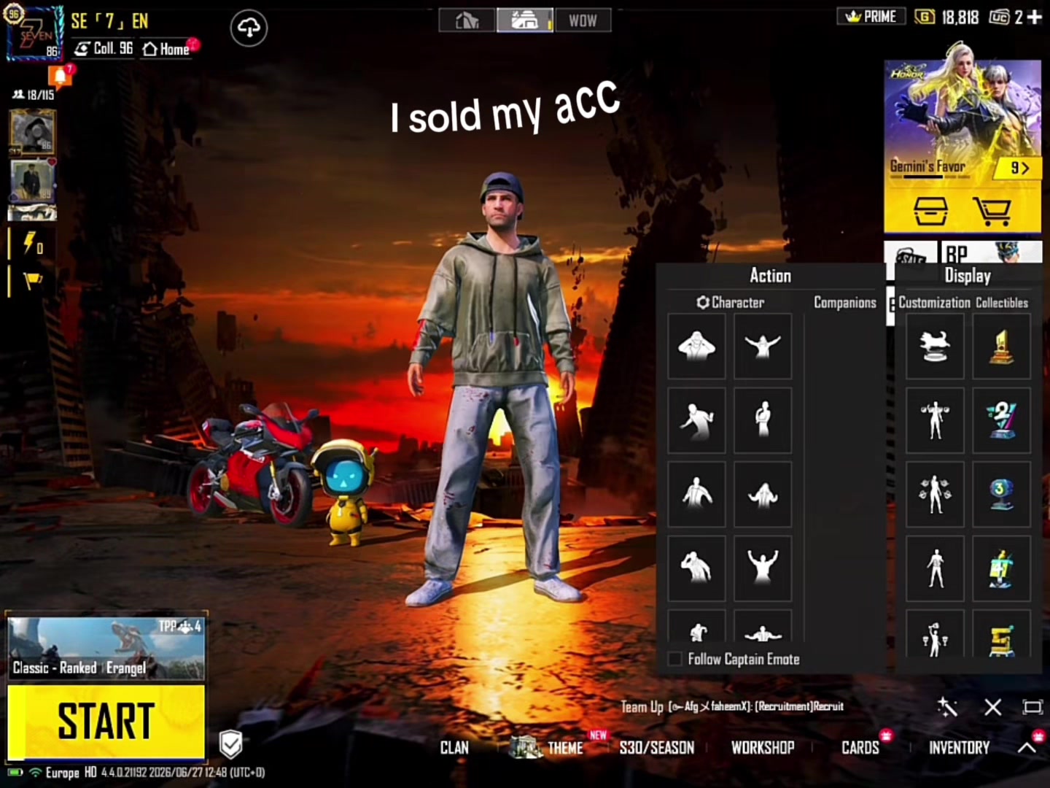Open the Classic Ranked Erangel mode selector
This screenshot has height=788, width=1050.
pos(106,648)
